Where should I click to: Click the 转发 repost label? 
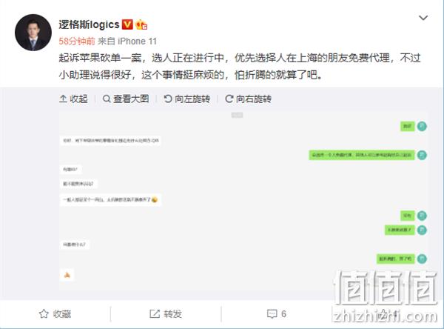click(x=172, y=314)
